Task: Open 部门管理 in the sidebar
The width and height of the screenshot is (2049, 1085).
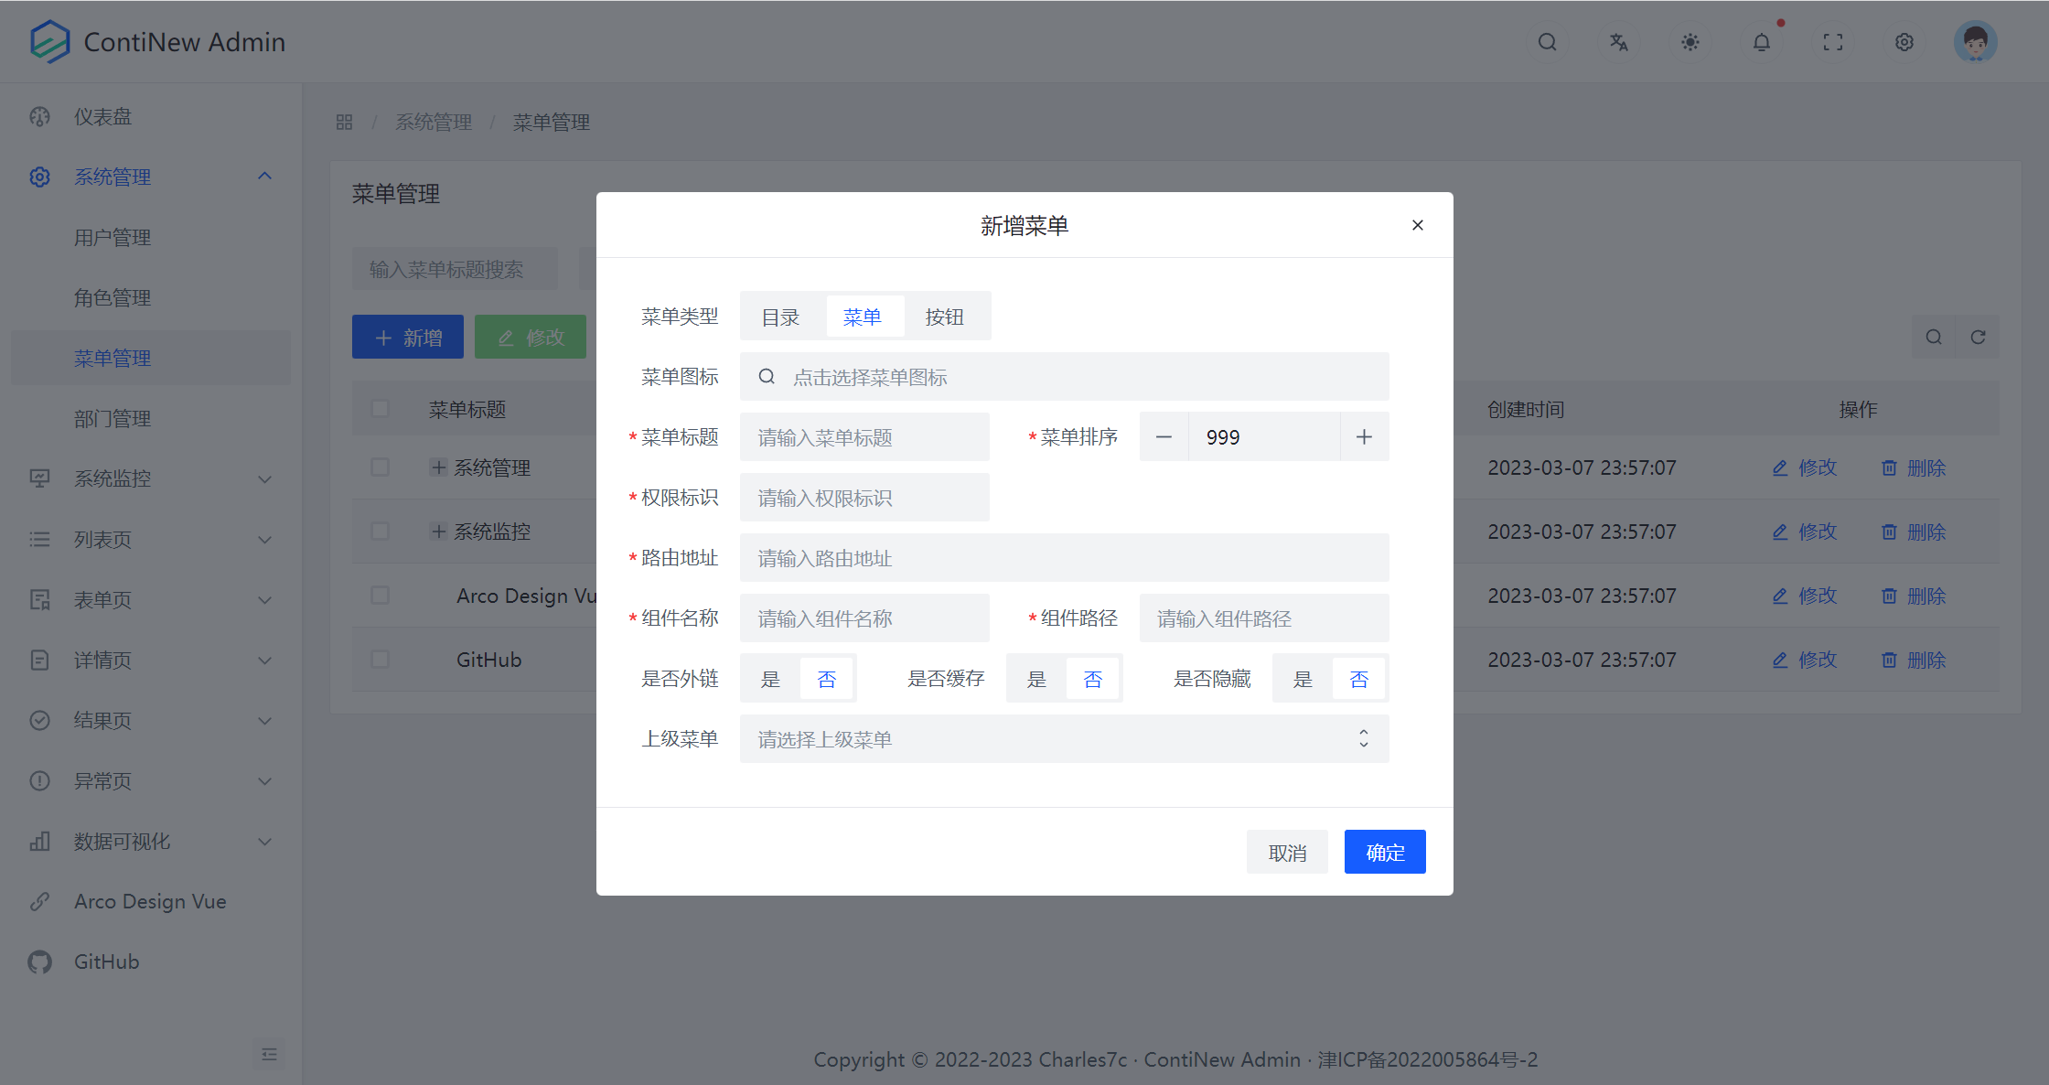Action: coord(151,418)
